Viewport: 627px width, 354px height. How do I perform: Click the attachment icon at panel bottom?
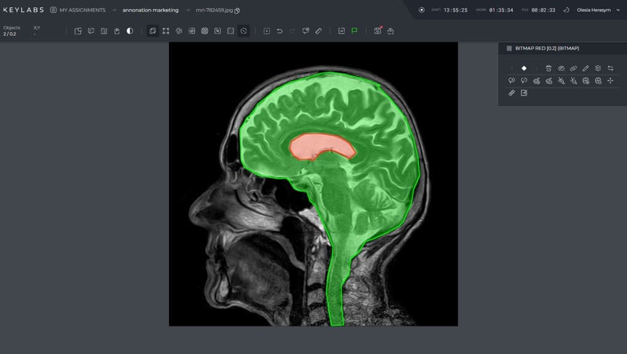coord(511,93)
